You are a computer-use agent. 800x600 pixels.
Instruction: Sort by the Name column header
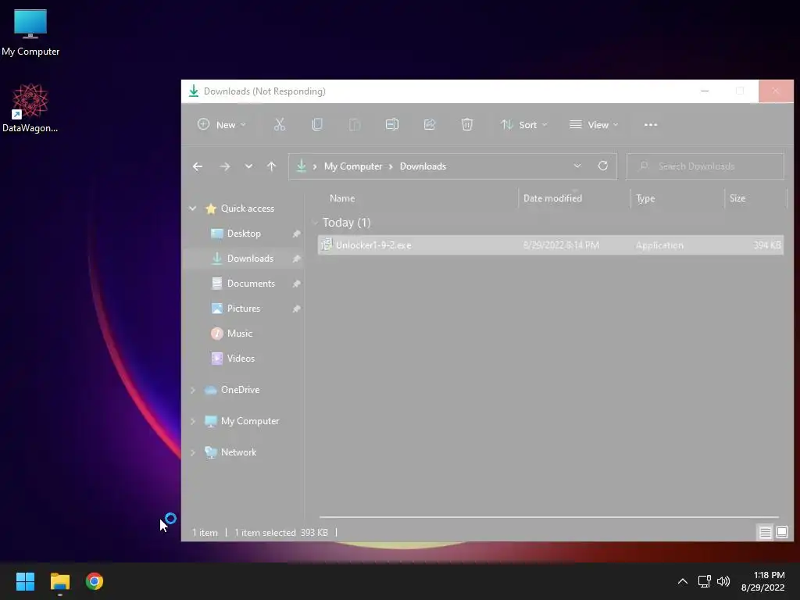click(x=342, y=198)
